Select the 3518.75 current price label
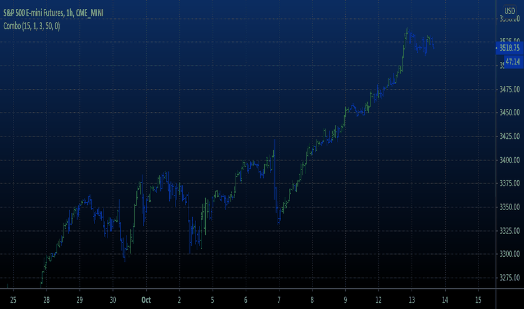 [x=509, y=48]
